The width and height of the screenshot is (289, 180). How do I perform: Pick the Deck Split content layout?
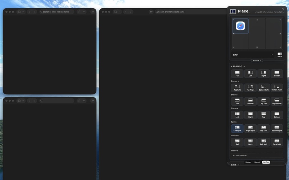point(277,142)
